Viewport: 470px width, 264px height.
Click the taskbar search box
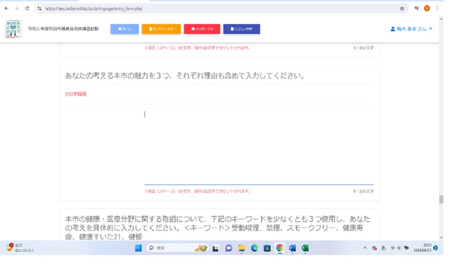(167, 248)
